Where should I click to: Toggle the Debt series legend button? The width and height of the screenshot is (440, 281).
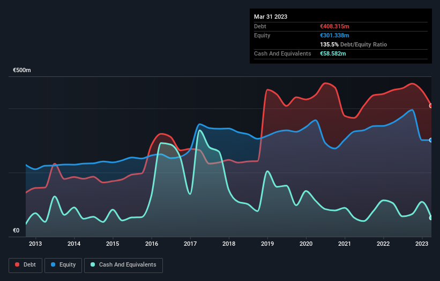tap(26, 265)
